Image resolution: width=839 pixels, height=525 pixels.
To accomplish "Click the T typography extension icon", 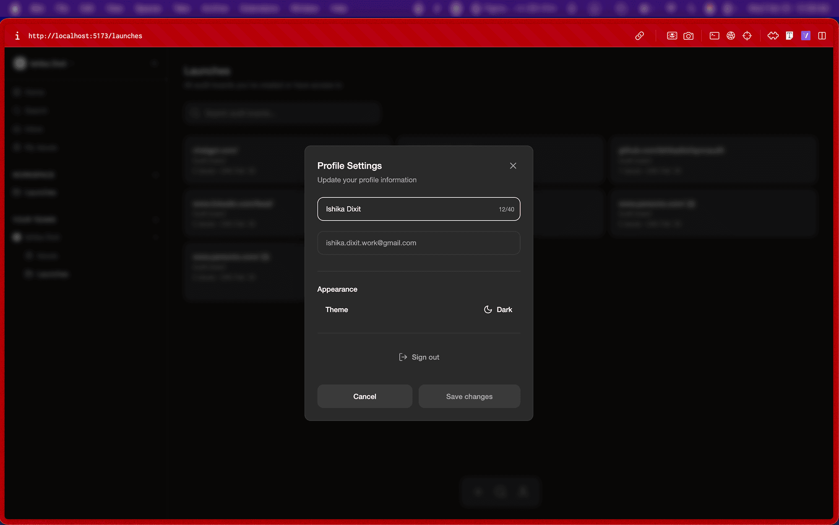I will [789, 36].
